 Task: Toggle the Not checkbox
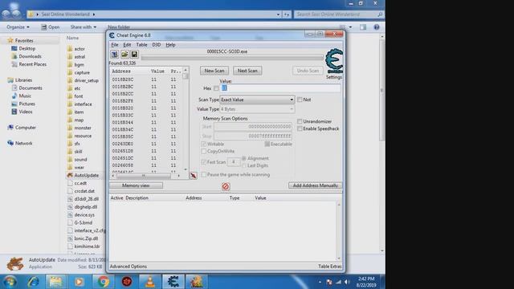300,100
